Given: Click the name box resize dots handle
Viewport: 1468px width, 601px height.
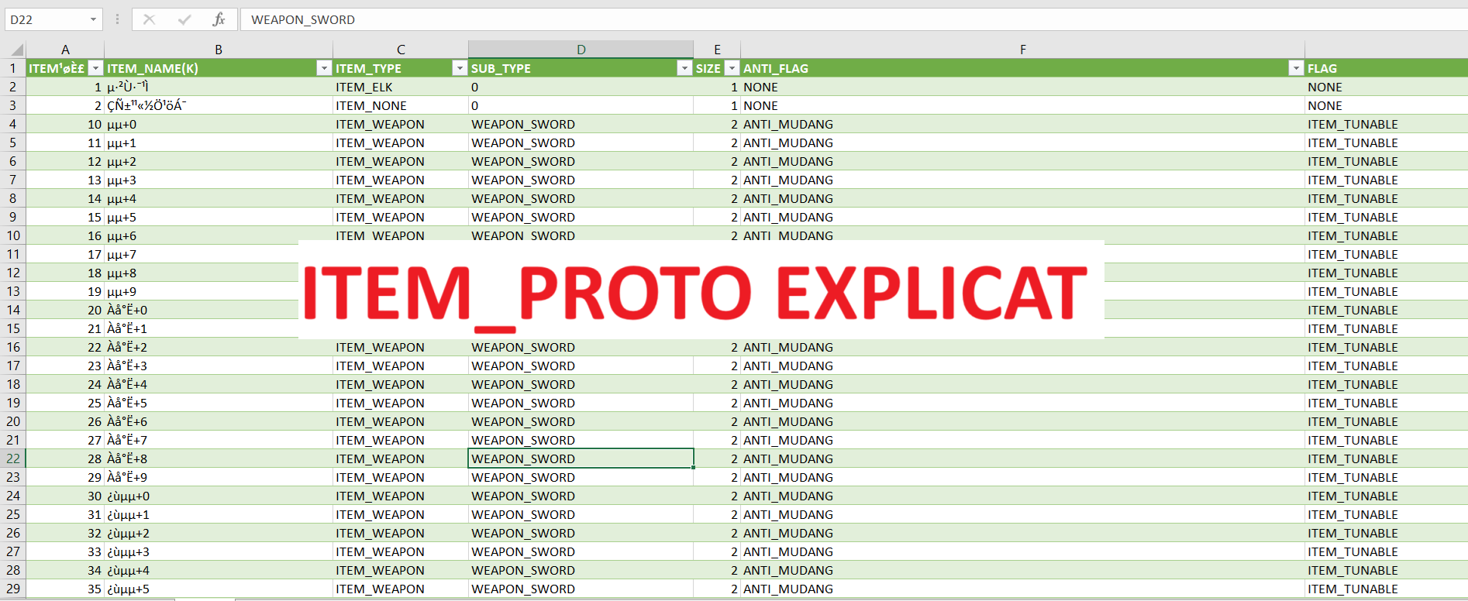Looking at the screenshot, I should pyautogui.click(x=117, y=19).
